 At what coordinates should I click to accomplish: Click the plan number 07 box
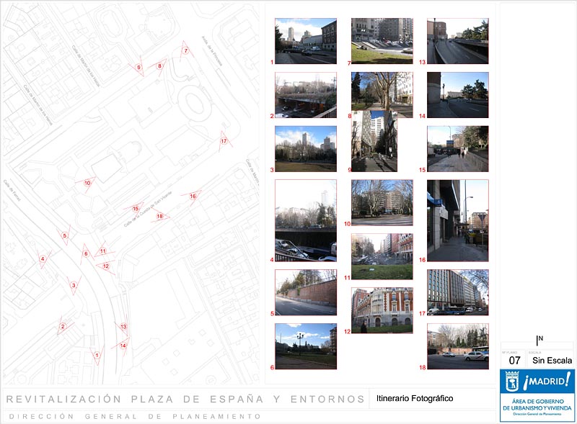(514, 360)
